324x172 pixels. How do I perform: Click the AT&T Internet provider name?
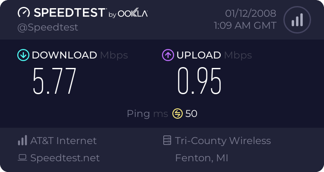(64, 141)
